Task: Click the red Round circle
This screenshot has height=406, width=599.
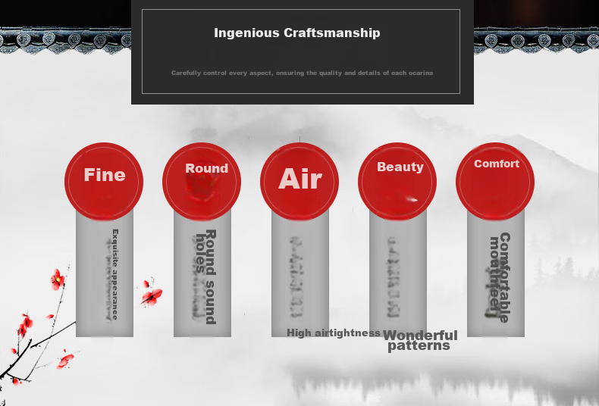Action: (202, 182)
